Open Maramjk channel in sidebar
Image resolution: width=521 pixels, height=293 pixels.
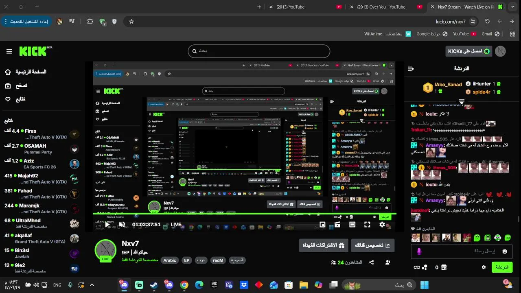[41, 209]
